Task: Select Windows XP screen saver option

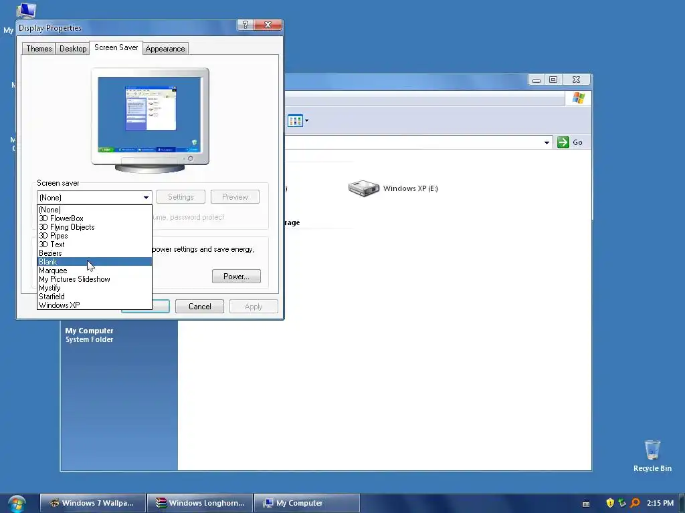Action: point(94,305)
